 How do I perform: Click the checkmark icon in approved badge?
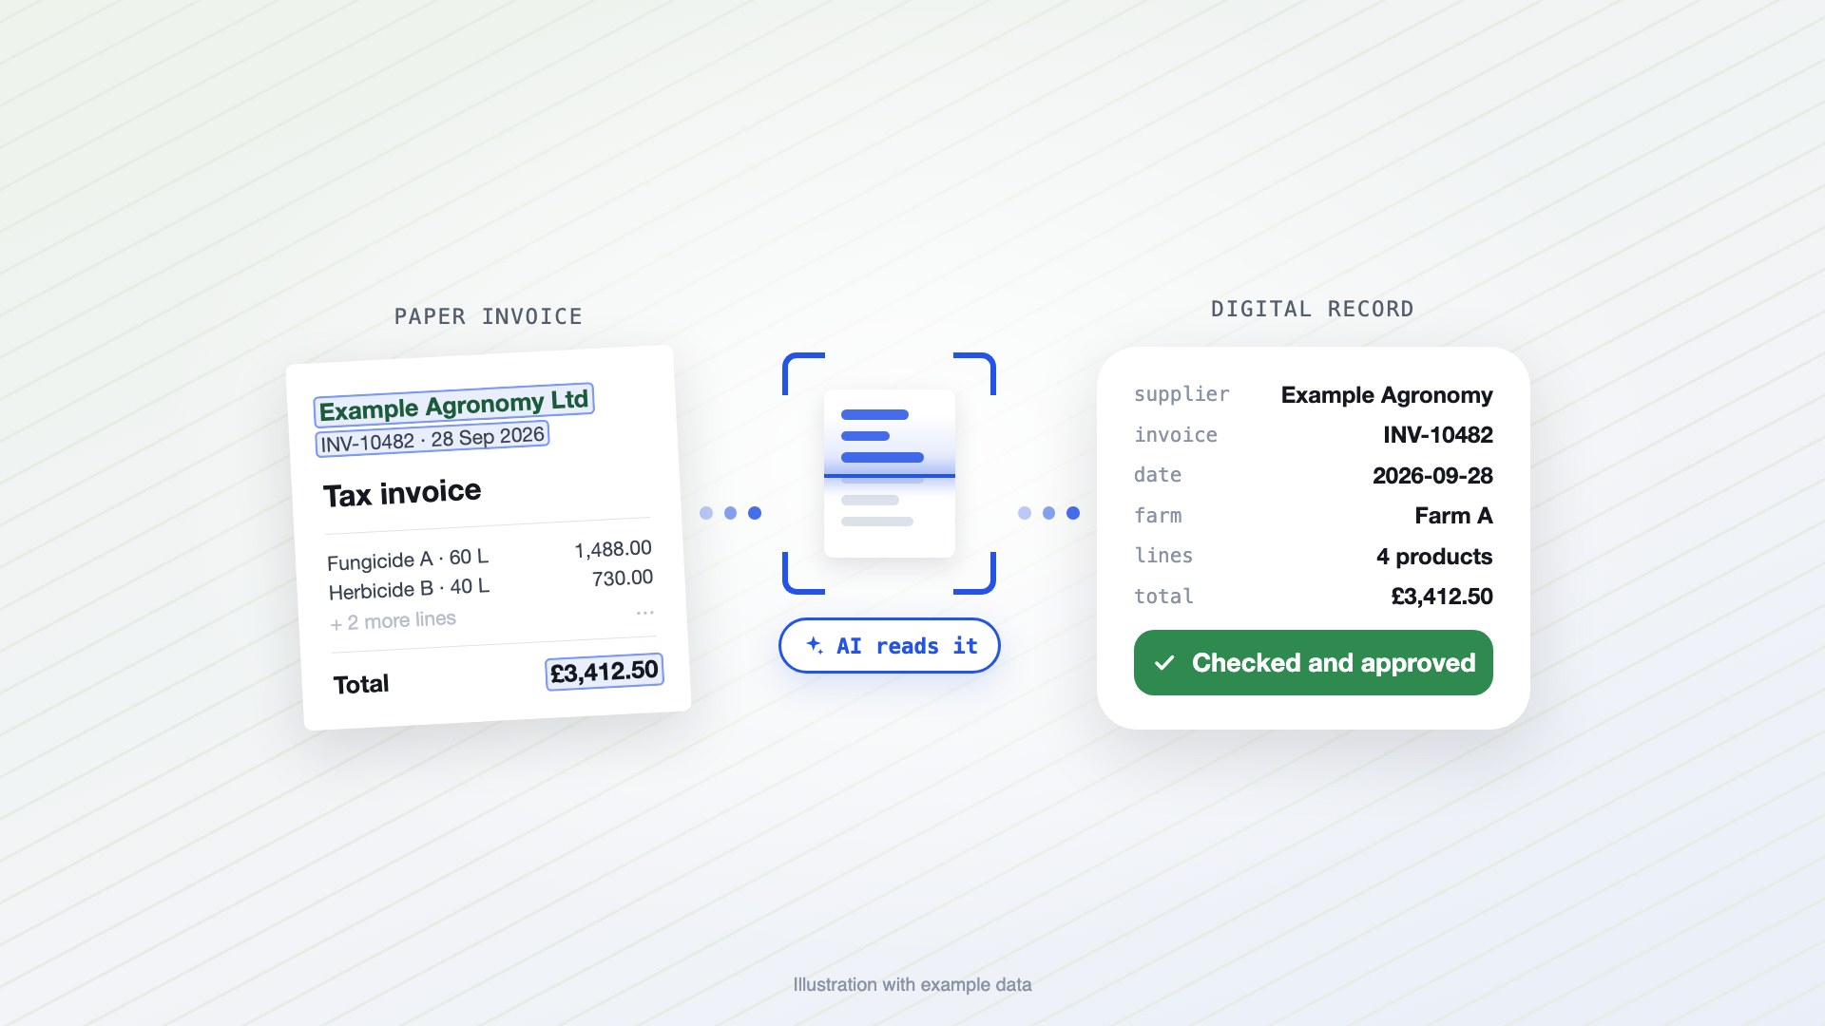tap(1164, 663)
